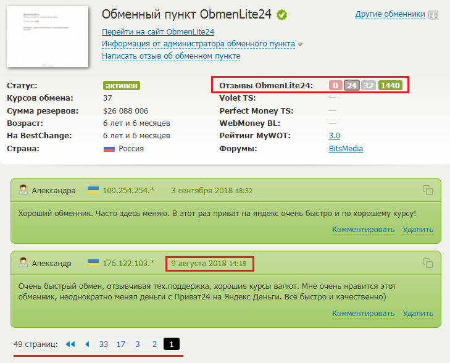Expand administrator information dropdown arrow
450x363 pixels.
tap(301, 44)
